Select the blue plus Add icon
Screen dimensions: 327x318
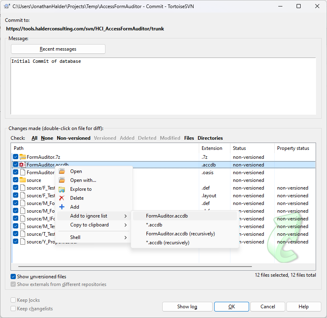click(x=62, y=207)
